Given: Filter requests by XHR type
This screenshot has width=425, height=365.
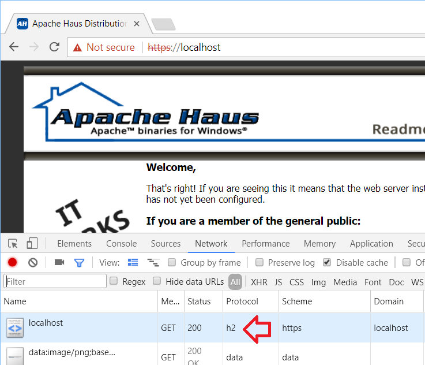Looking at the screenshot, I should (x=259, y=282).
